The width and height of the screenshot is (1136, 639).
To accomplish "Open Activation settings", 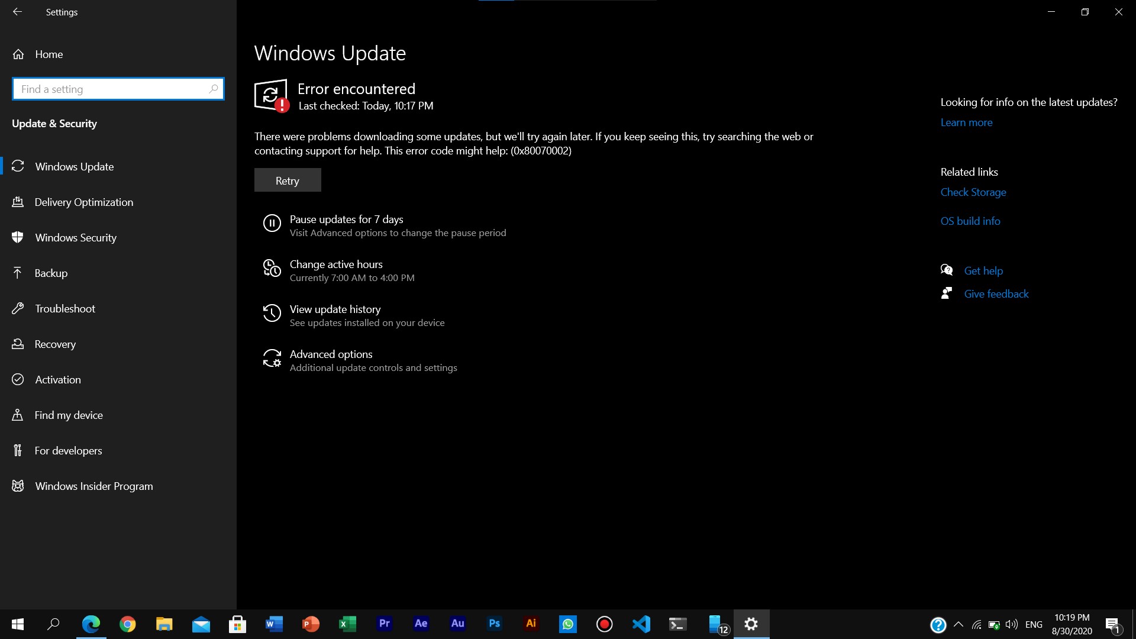I will click(118, 379).
